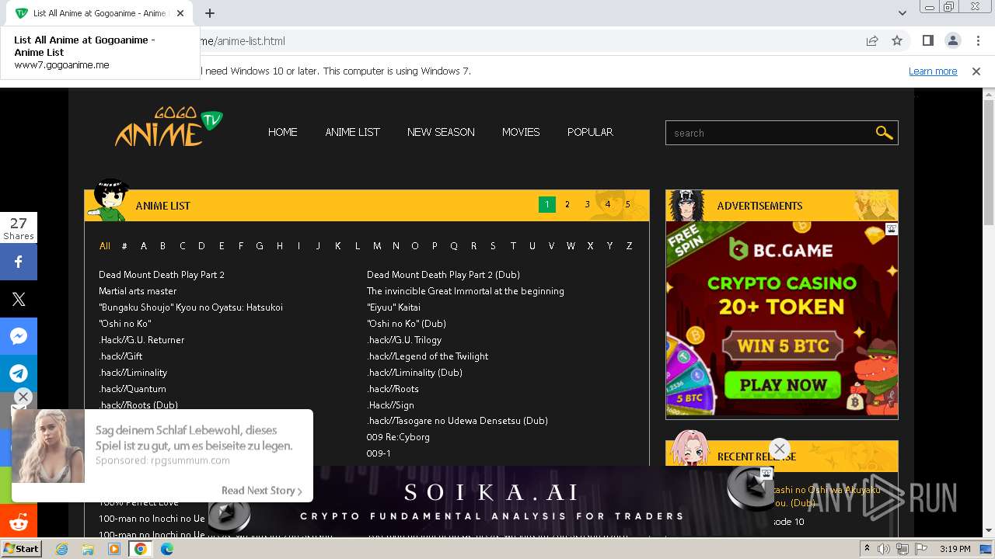This screenshot has width=995, height=559.
Task: Click the search magnifier icon
Action: (x=884, y=133)
